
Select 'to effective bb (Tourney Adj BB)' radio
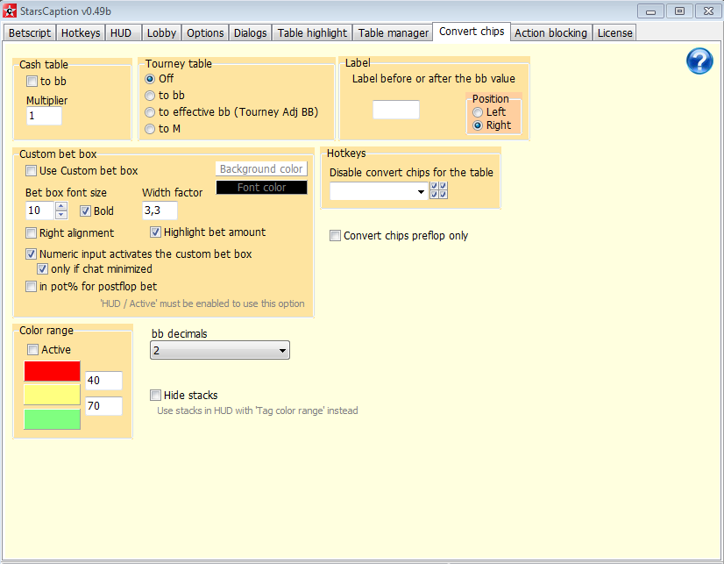pos(151,111)
